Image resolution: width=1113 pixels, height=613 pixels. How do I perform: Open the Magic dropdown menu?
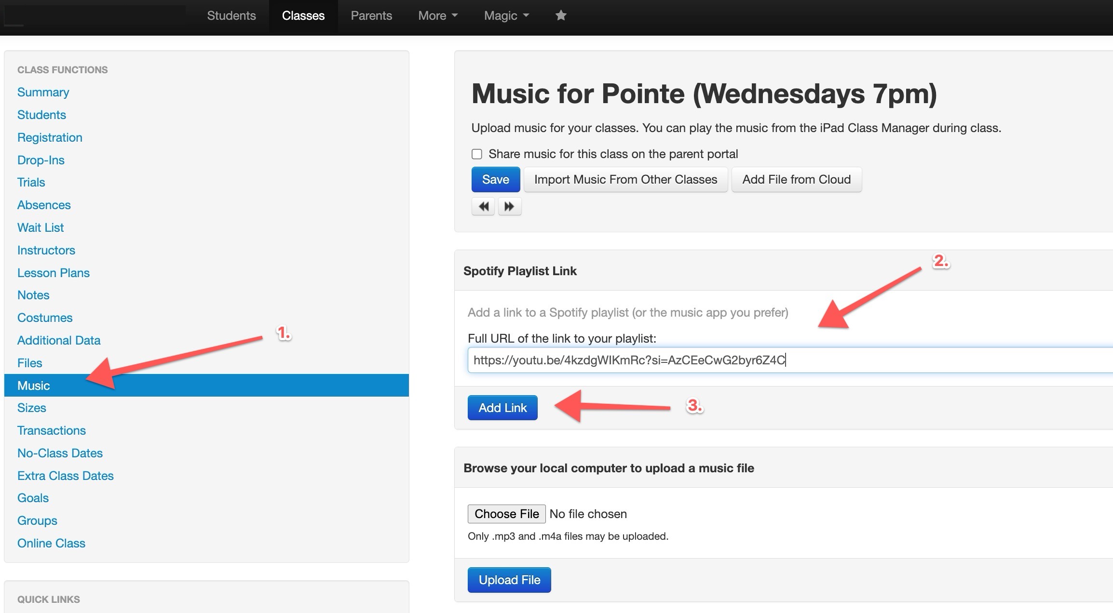(x=506, y=16)
